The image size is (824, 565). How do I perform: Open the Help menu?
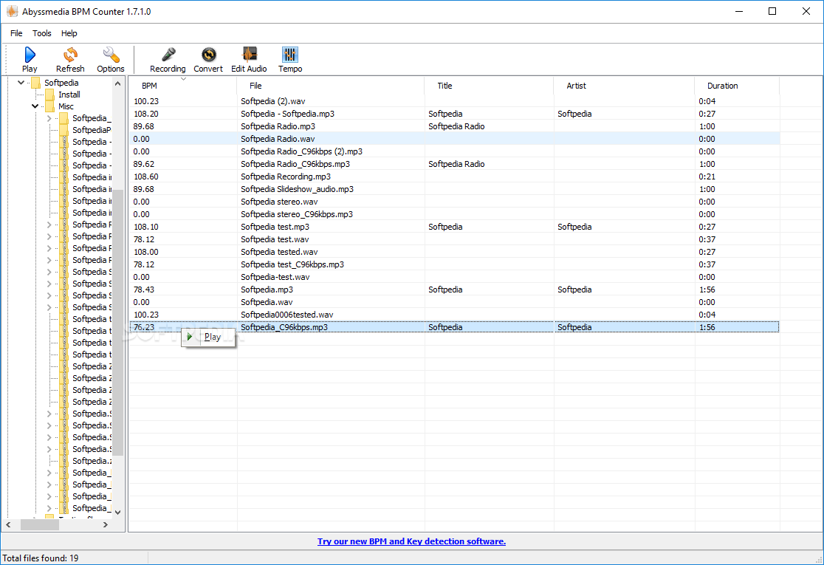click(69, 33)
